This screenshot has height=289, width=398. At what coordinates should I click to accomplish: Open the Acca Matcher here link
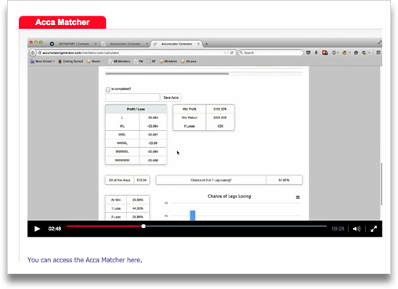tap(85, 260)
